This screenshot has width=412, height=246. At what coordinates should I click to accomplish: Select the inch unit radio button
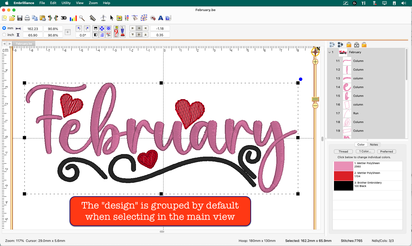(x=4, y=34)
